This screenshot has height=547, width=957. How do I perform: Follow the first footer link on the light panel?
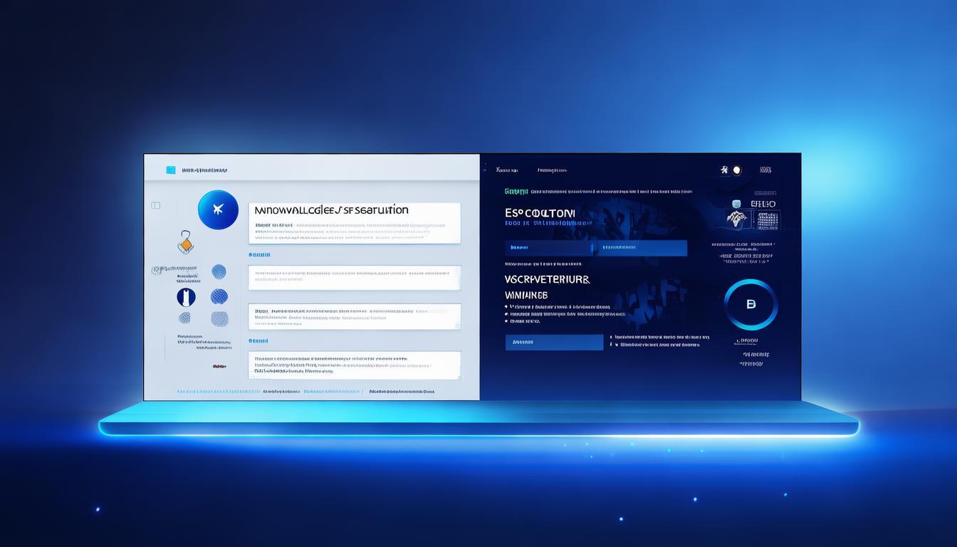(x=219, y=391)
